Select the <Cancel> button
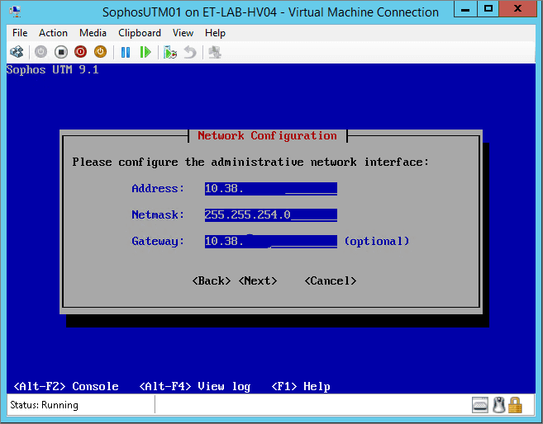The height and width of the screenshot is (424, 543). (331, 281)
